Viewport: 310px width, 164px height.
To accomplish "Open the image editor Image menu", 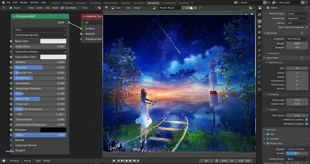I will (x=137, y=8).
